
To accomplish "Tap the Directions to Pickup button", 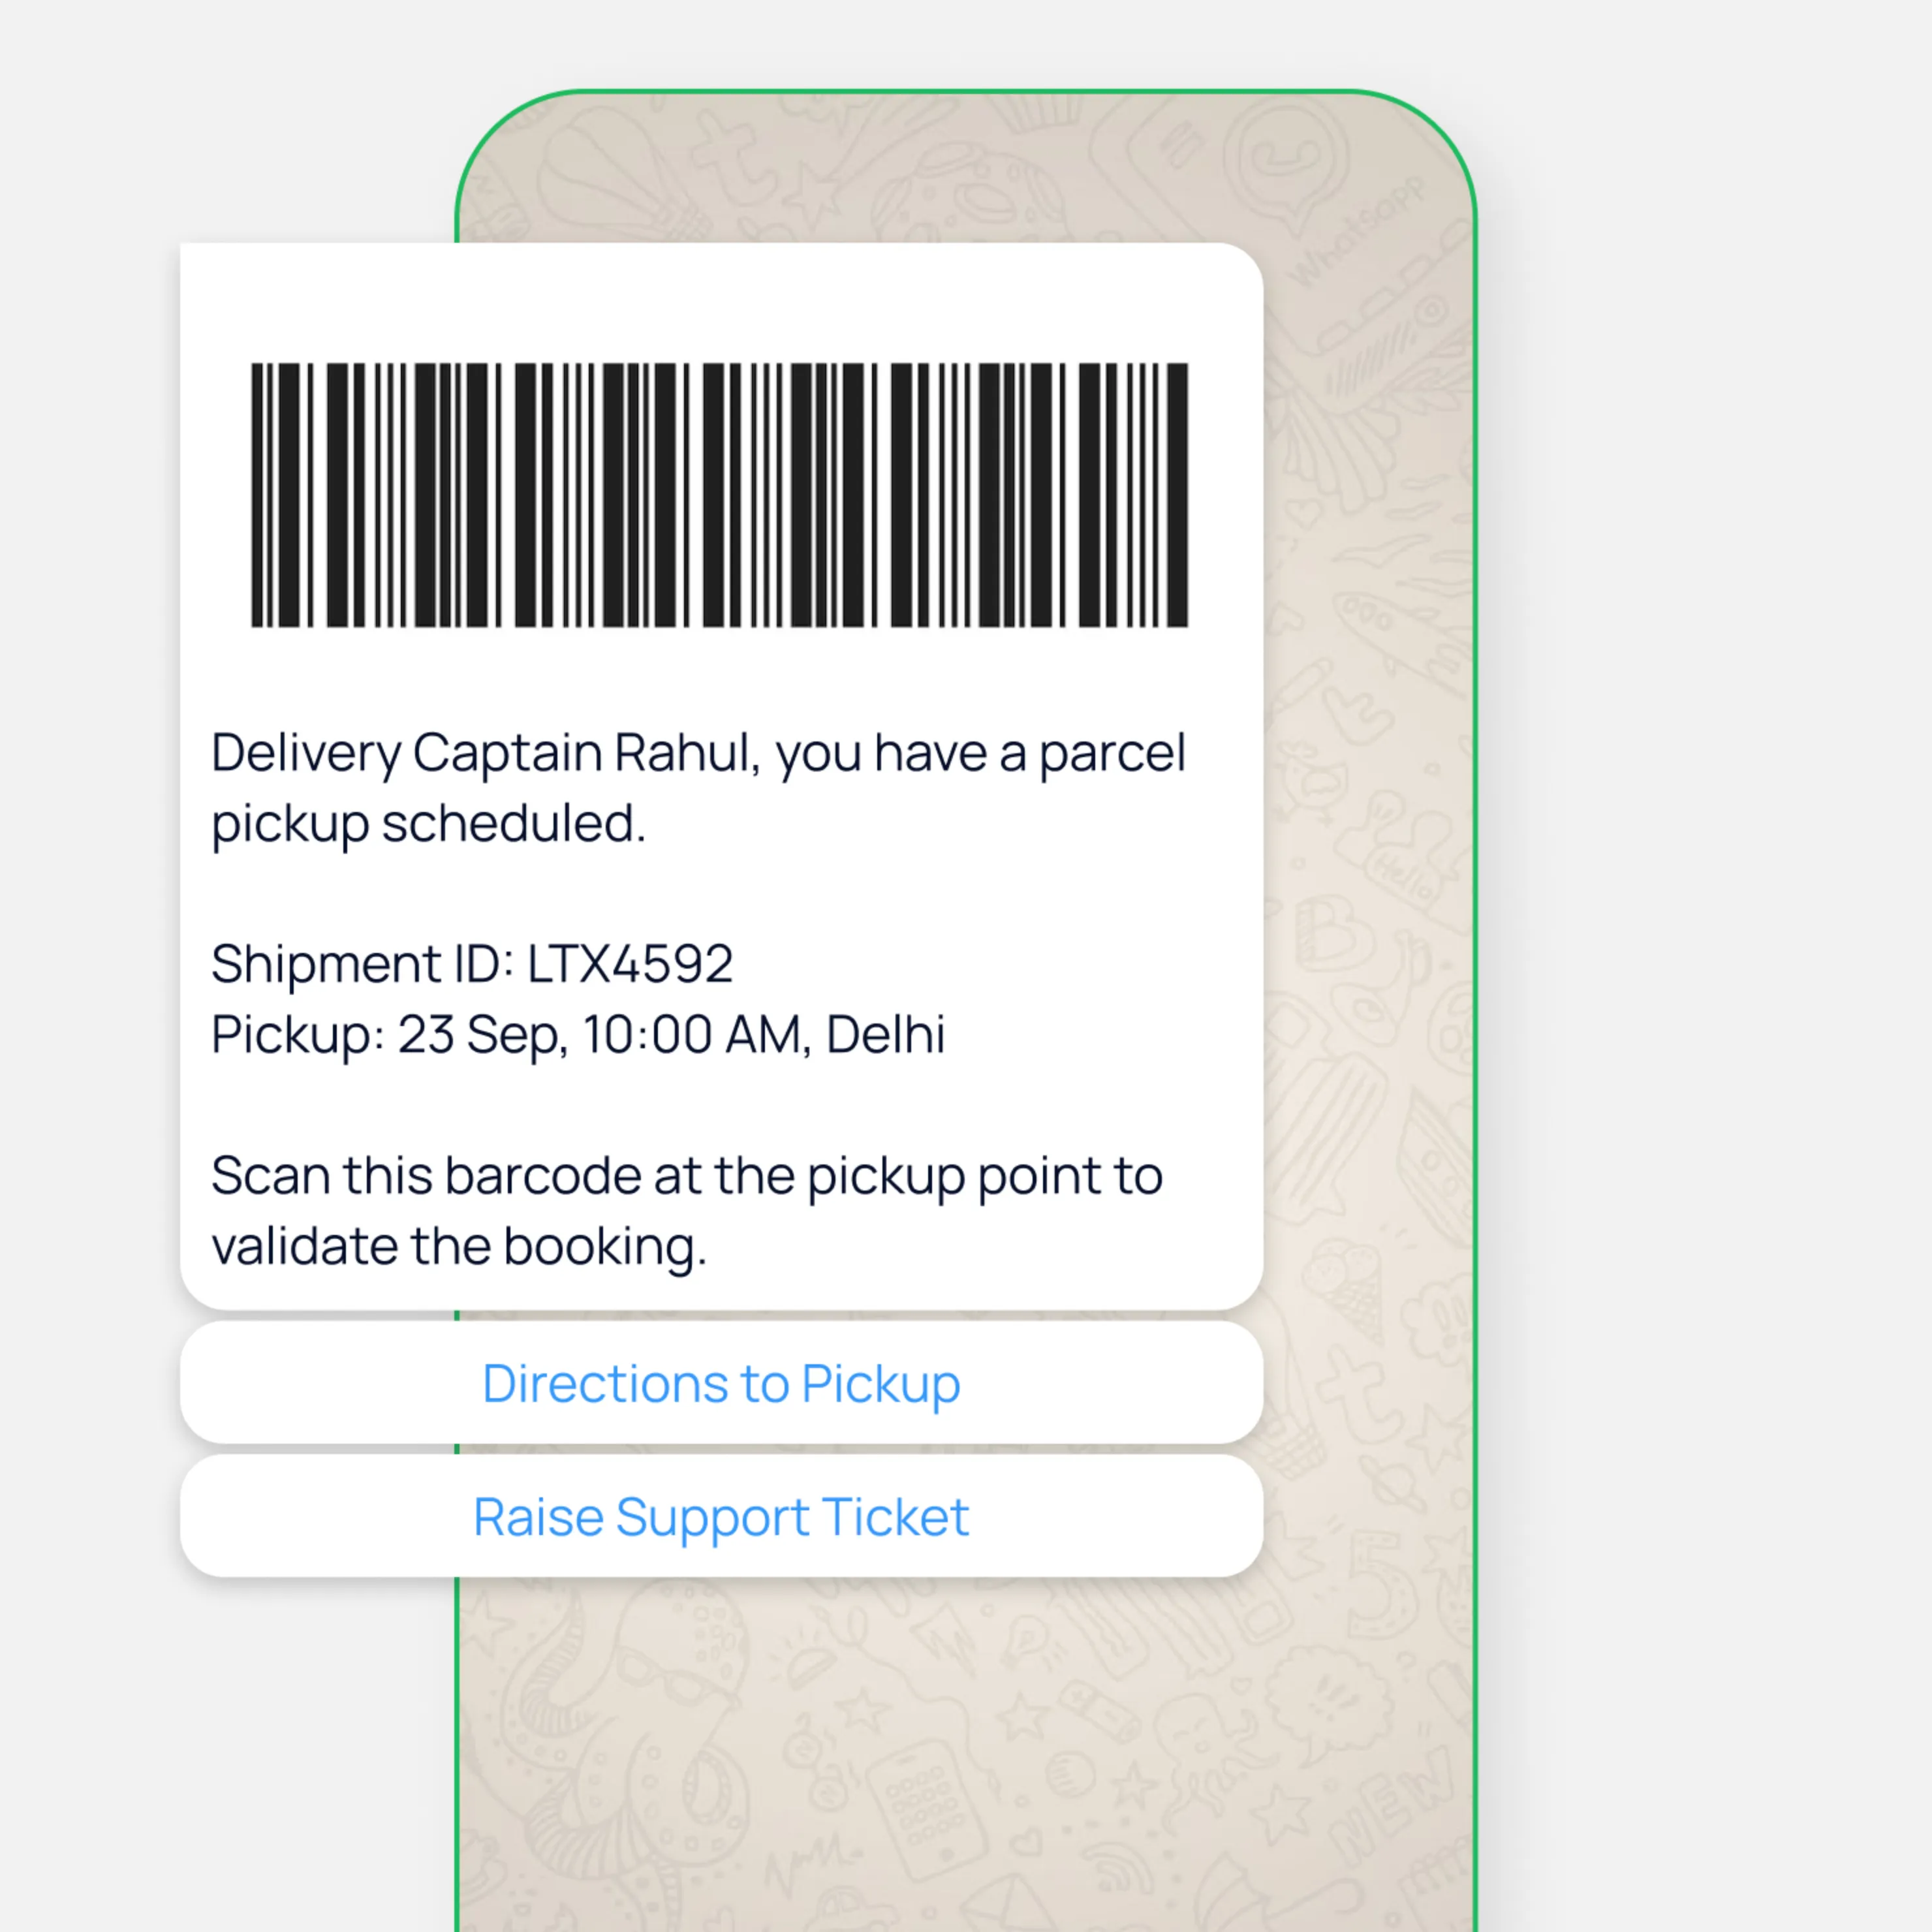I will pyautogui.click(x=721, y=1383).
